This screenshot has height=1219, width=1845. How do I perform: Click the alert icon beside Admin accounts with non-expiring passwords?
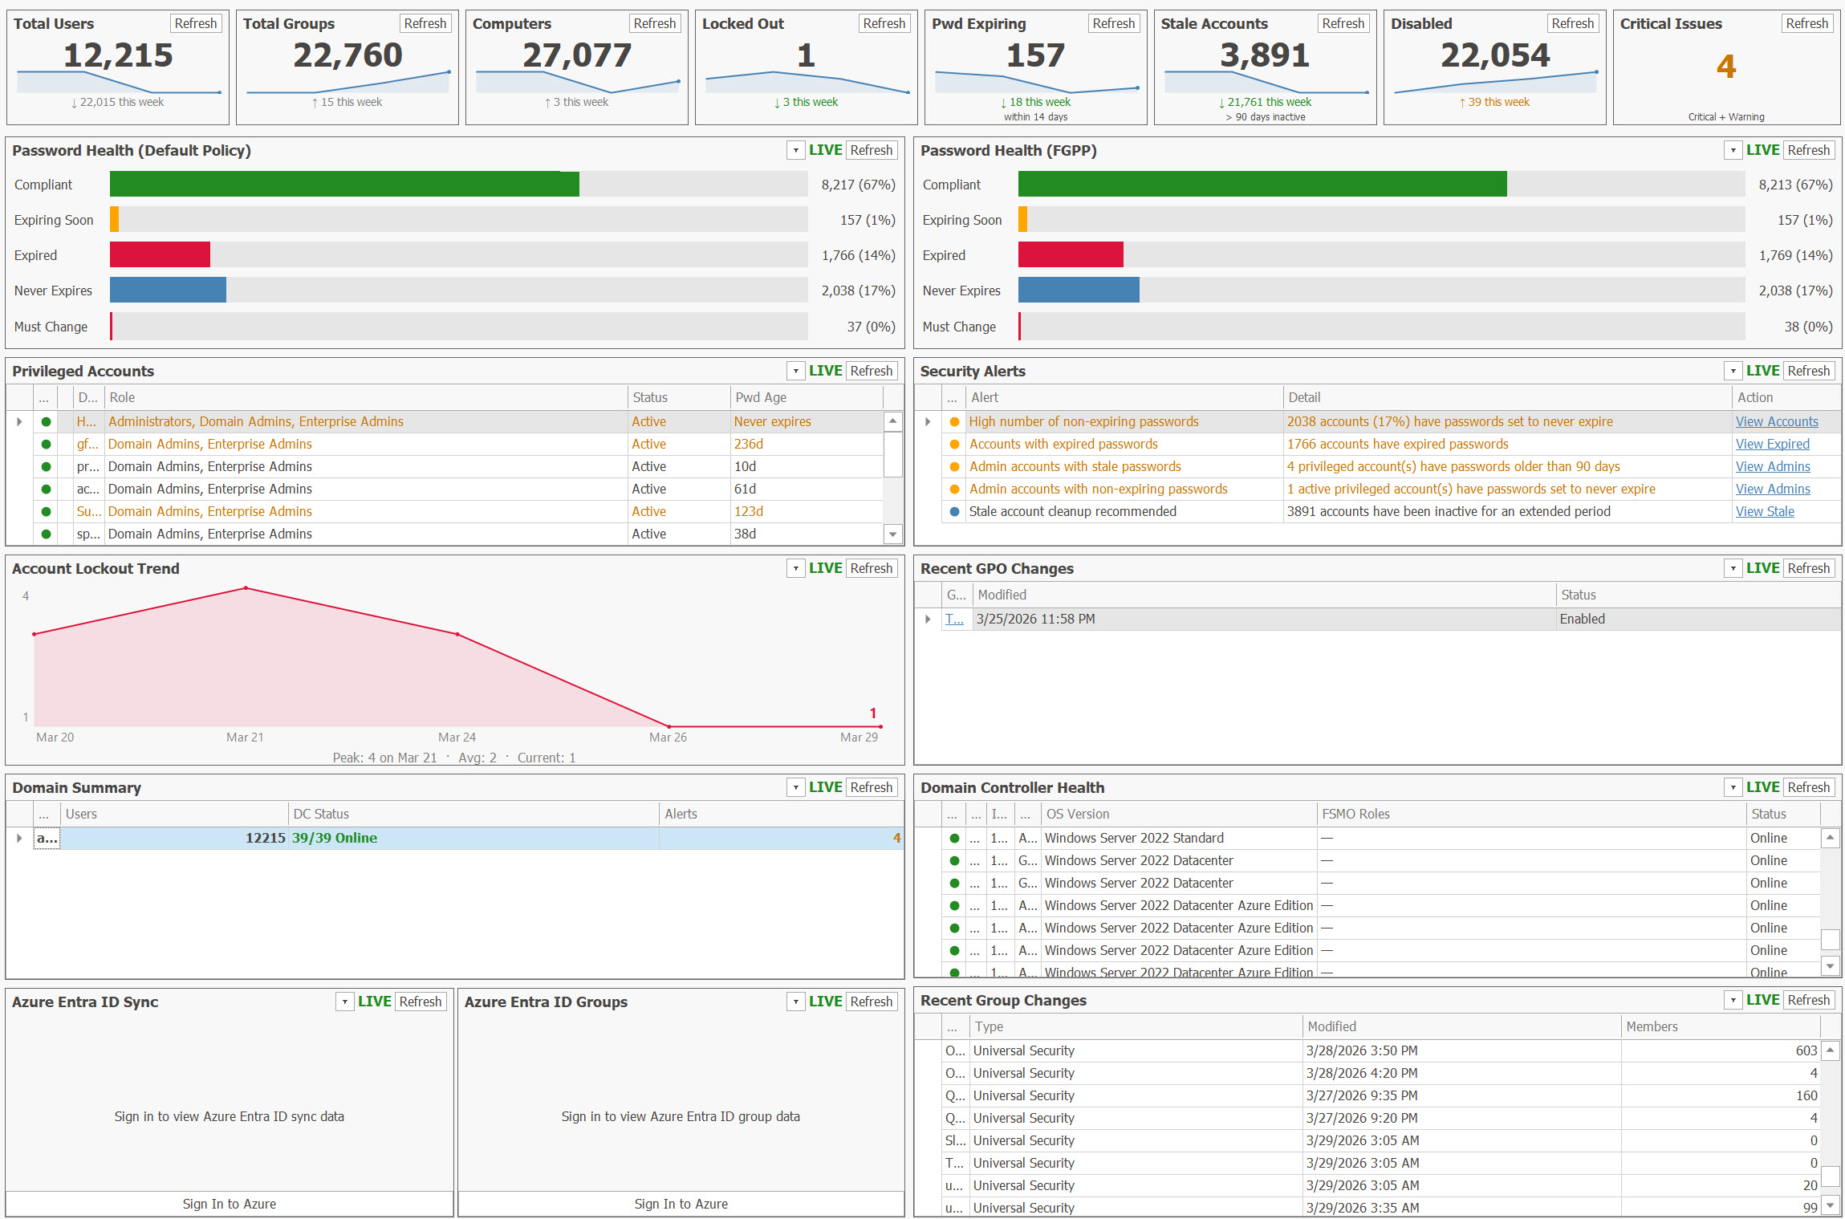point(953,489)
